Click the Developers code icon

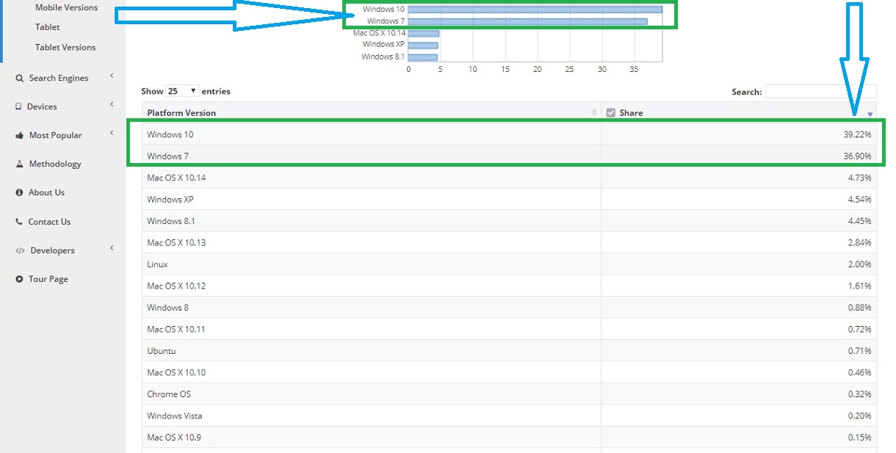(20, 250)
